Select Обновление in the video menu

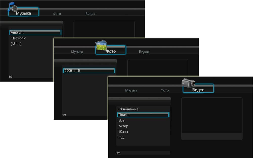(x=129, y=109)
